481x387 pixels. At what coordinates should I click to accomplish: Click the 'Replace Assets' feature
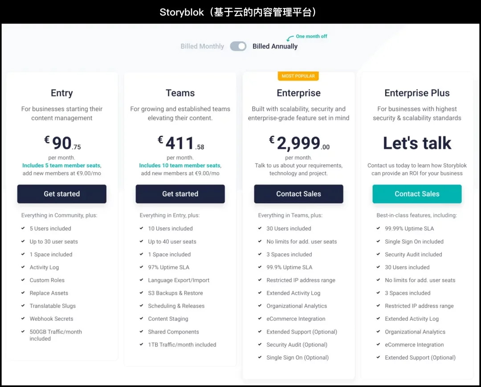[x=49, y=293]
